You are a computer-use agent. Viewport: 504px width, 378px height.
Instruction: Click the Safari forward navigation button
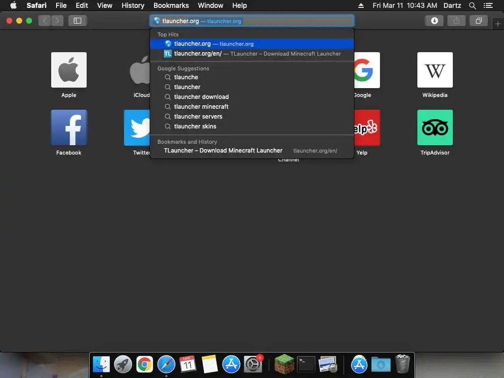tap(57, 21)
